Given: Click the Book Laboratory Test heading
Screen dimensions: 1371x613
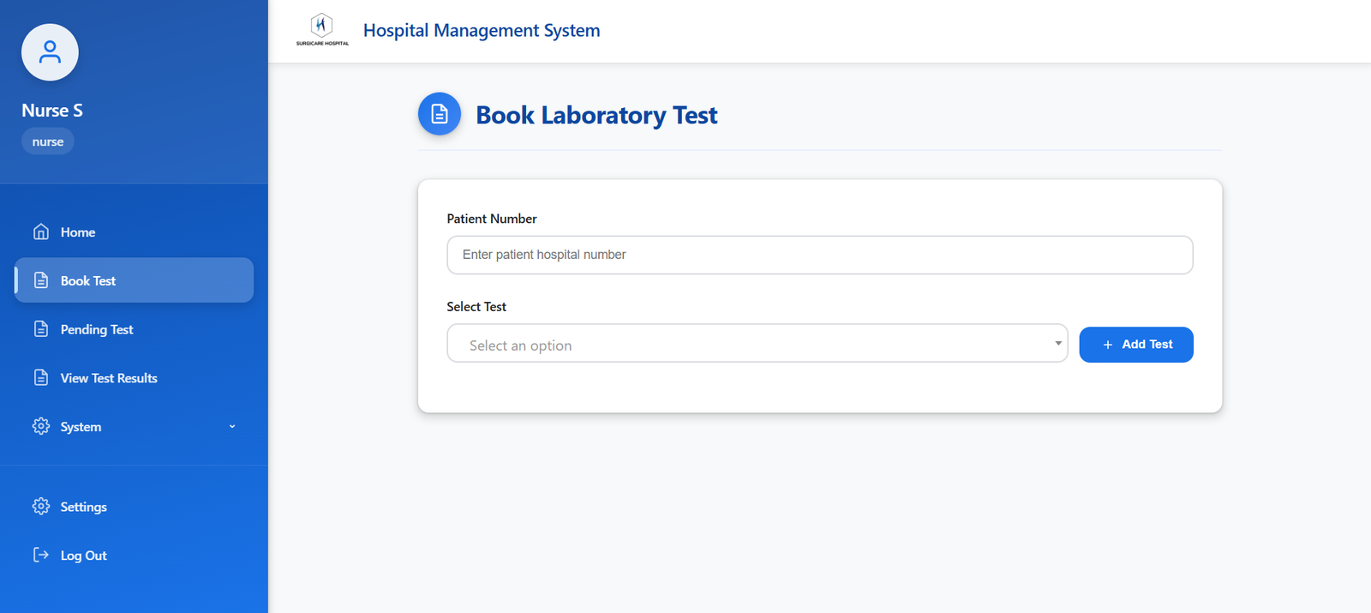Looking at the screenshot, I should (596, 115).
